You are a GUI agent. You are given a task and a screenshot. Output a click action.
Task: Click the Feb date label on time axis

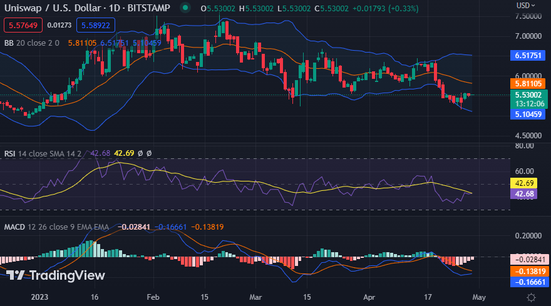coord(153,297)
